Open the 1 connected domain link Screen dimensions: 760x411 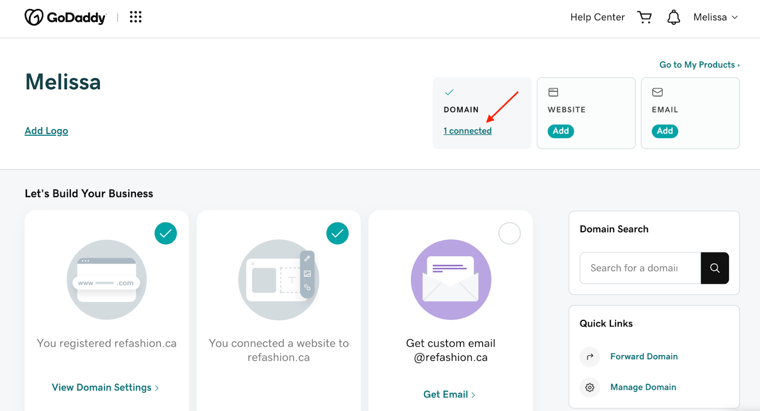pyautogui.click(x=468, y=131)
